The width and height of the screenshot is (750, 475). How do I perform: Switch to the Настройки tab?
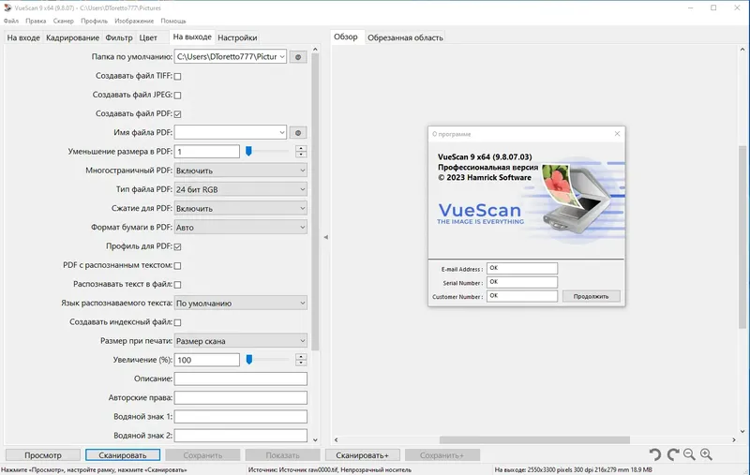pyautogui.click(x=237, y=37)
